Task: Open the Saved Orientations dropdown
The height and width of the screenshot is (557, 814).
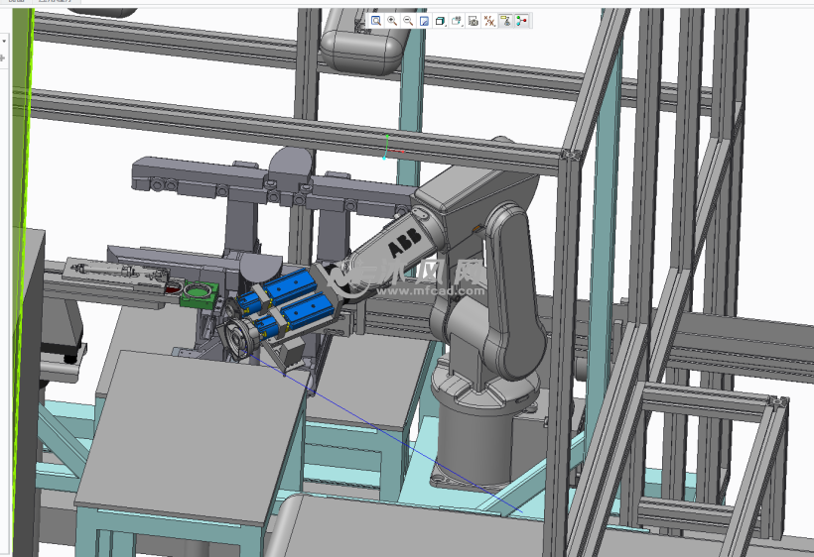Action: pos(457,20)
